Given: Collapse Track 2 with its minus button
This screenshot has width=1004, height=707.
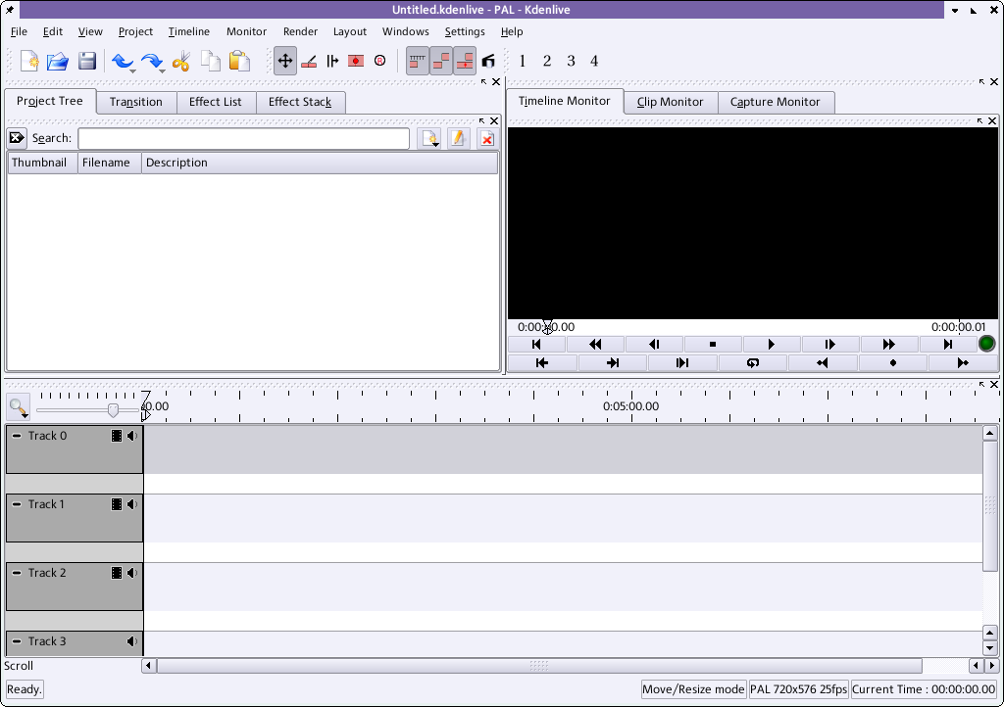Looking at the screenshot, I should click(17, 573).
